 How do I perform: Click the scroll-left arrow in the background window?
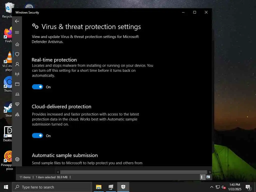click(x=58, y=172)
